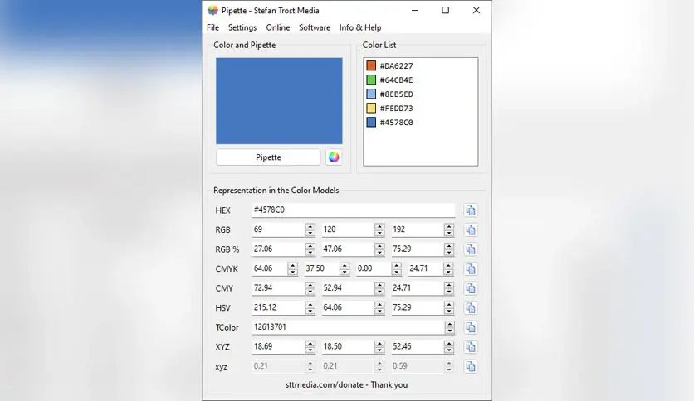Open the Software menu
This screenshot has height=401, width=694.
pos(315,27)
